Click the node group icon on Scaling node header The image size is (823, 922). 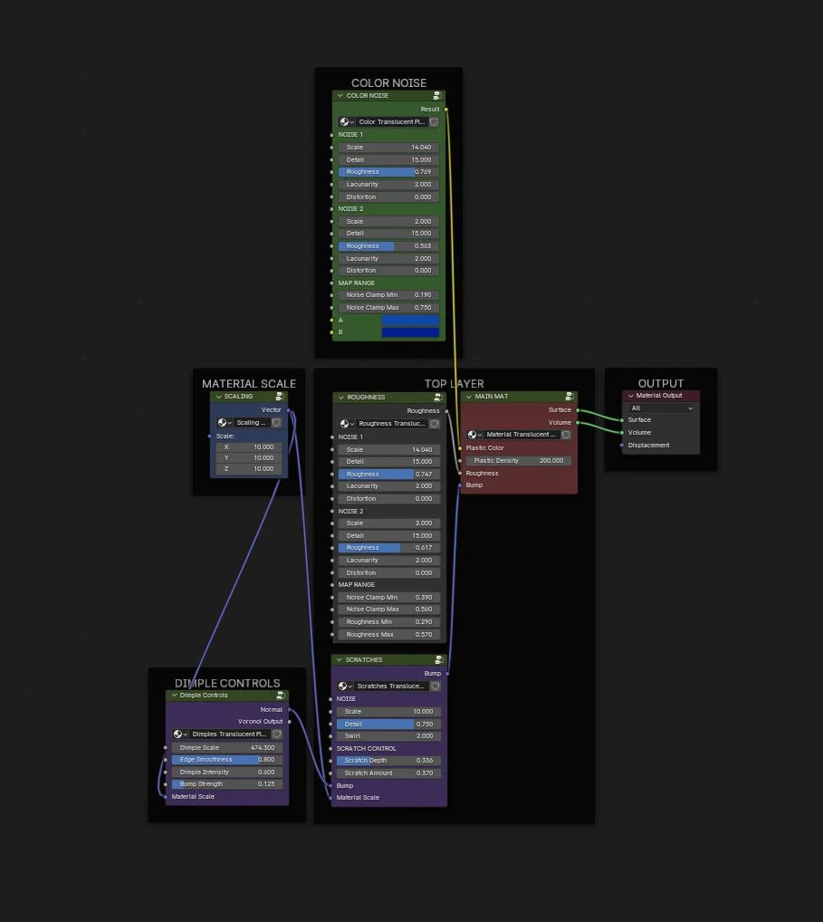pos(279,396)
